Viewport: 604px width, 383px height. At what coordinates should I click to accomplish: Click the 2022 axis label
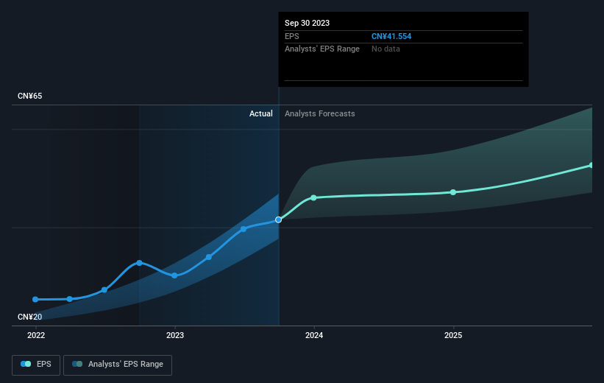point(36,336)
